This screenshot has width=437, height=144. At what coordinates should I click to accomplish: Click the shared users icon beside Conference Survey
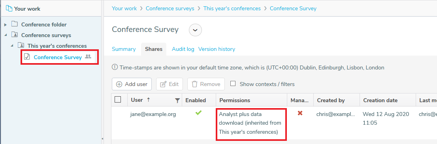[88, 56]
